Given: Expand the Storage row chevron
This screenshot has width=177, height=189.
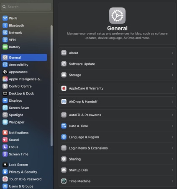Looking at the screenshot, I should click(172, 75).
